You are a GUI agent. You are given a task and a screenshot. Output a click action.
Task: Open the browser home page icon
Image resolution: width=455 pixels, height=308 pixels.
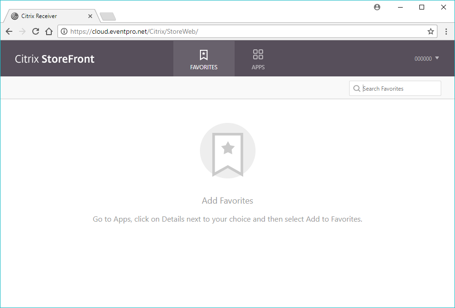click(49, 31)
